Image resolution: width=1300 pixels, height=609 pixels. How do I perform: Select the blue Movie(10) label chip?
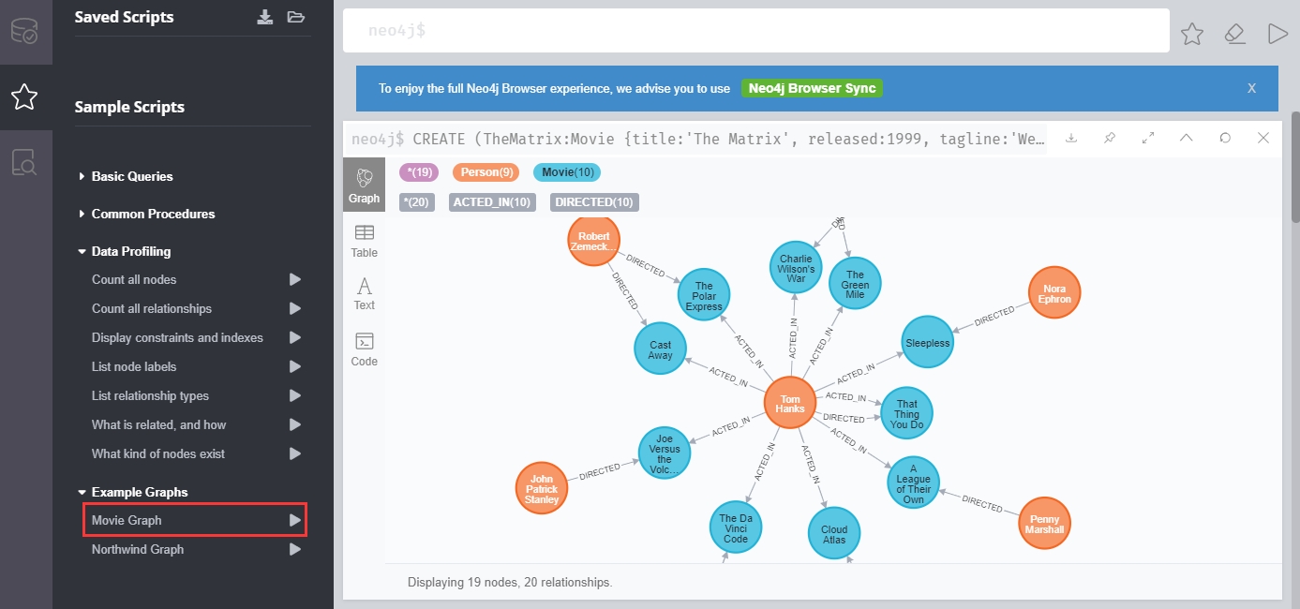pyautogui.click(x=566, y=172)
